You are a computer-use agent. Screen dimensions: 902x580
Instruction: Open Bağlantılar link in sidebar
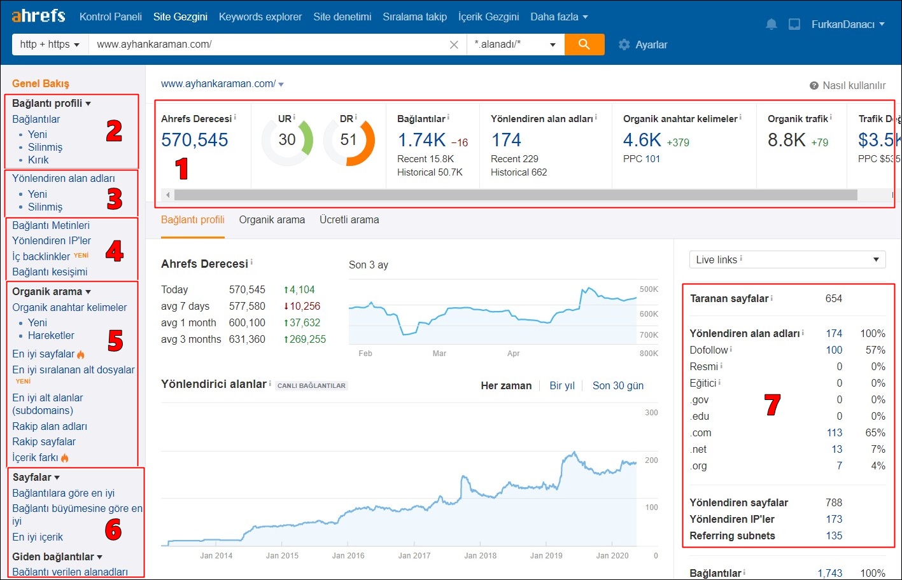point(36,119)
